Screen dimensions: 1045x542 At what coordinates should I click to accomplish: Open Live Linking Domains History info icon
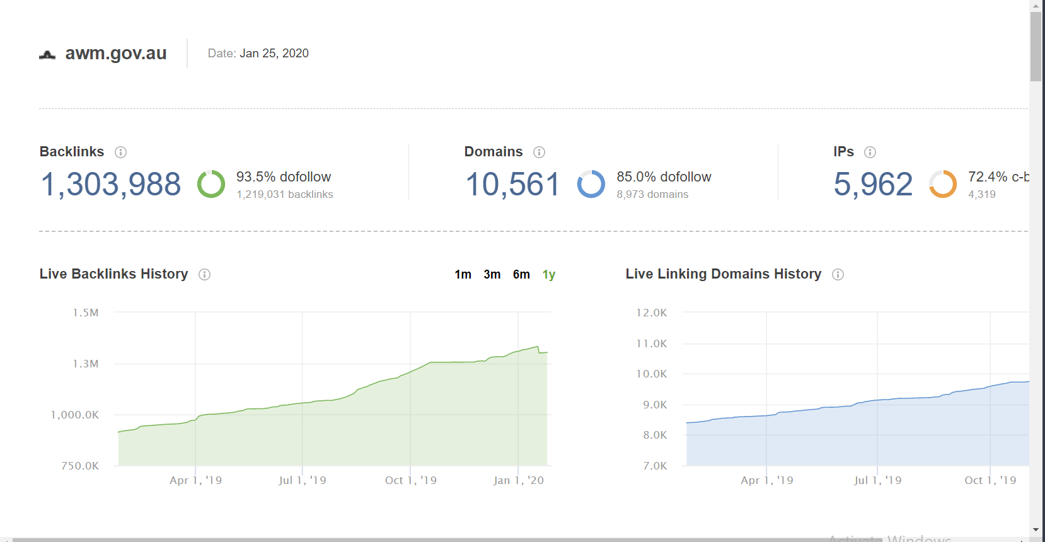838,274
